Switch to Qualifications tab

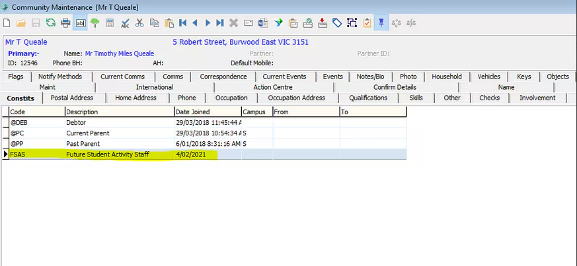tap(368, 98)
